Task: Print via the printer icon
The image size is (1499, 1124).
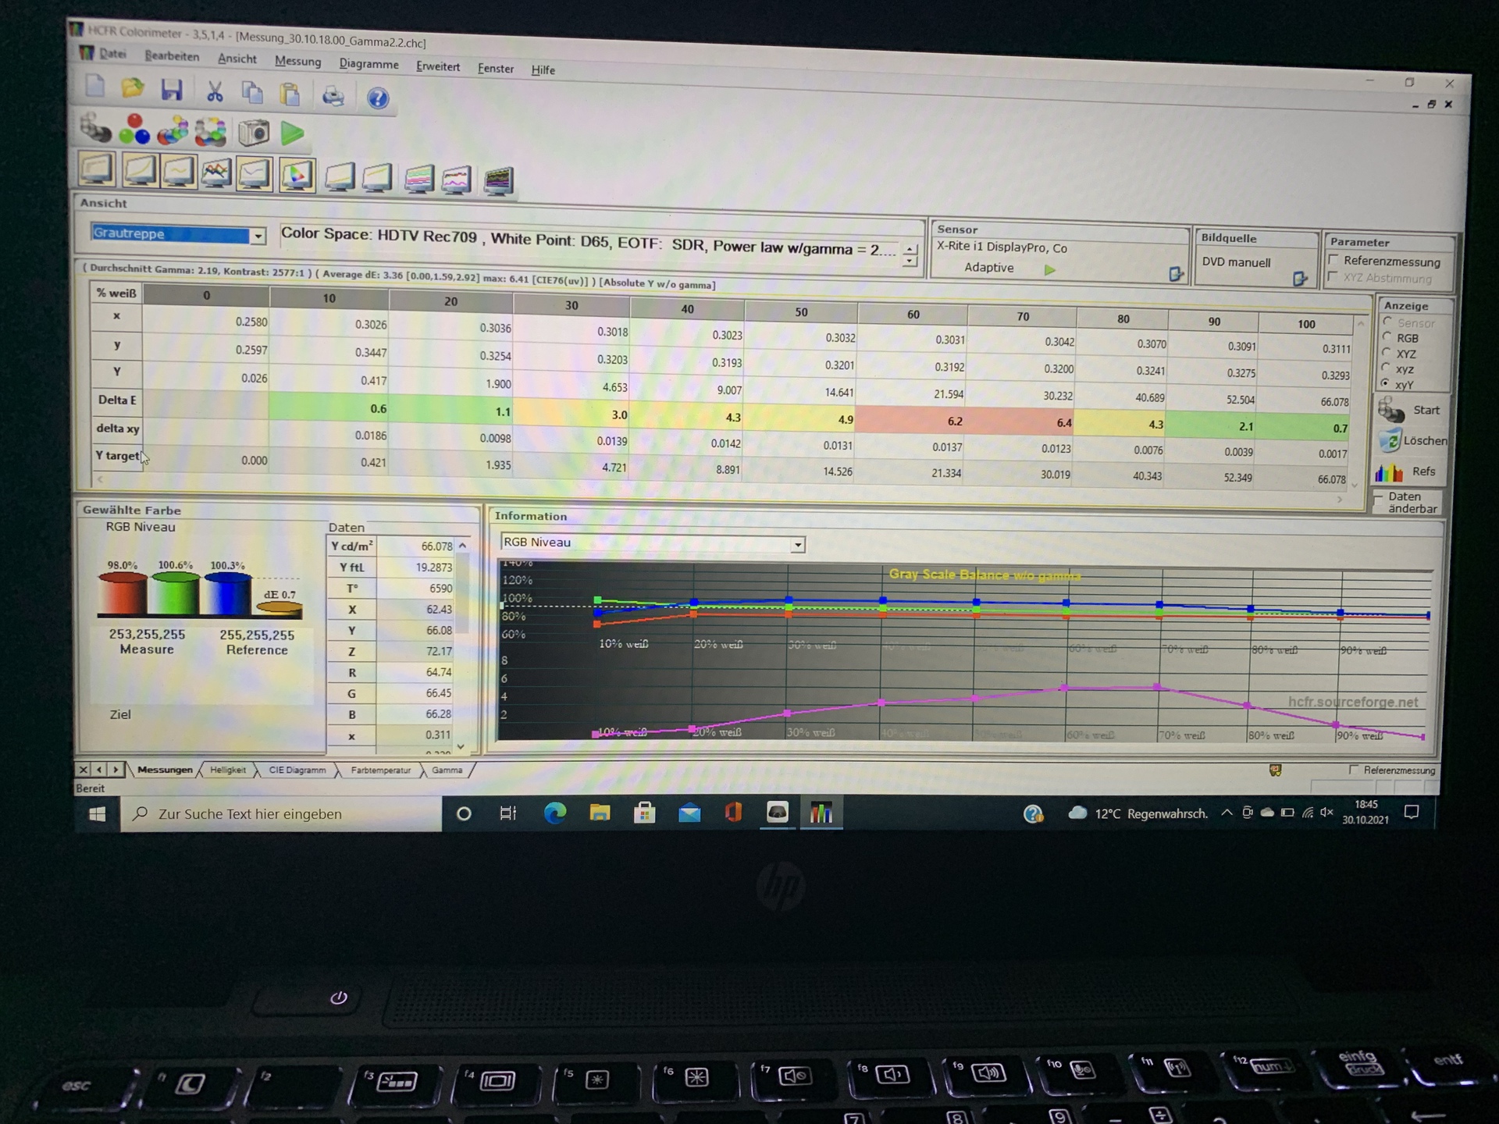Action: (333, 96)
